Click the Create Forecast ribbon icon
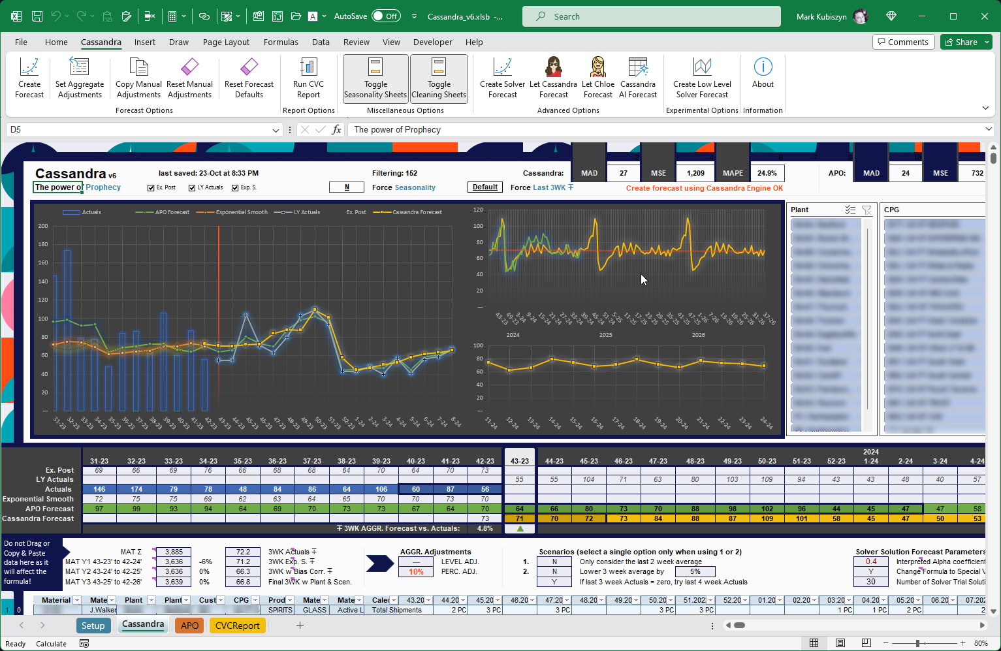Viewport: 1001px width, 651px height. (x=29, y=67)
